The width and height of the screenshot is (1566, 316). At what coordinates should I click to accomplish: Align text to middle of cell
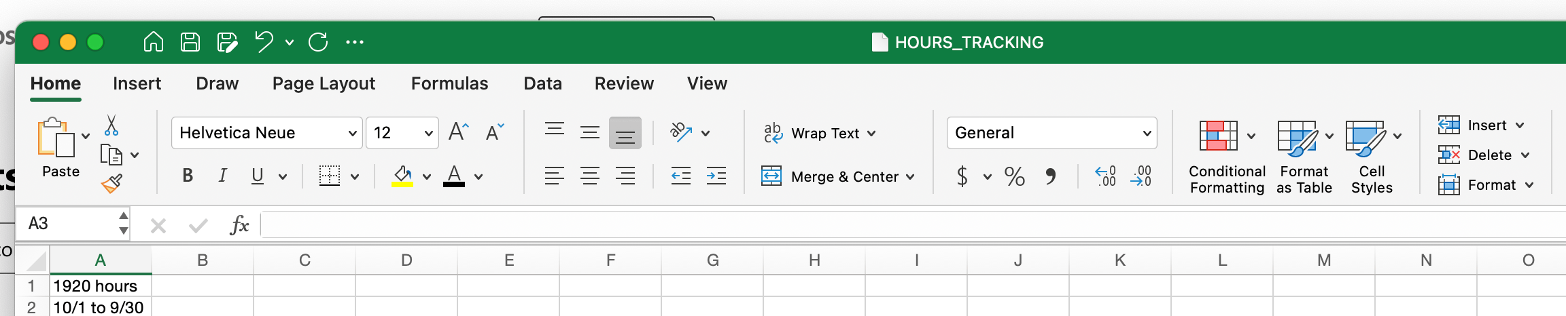tap(590, 133)
